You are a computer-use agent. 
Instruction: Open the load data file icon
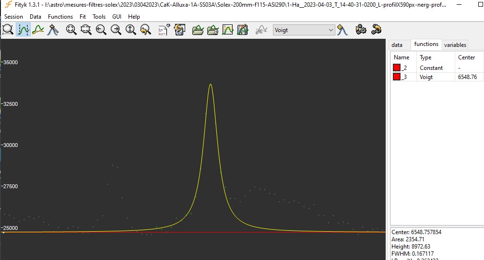pos(198,30)
